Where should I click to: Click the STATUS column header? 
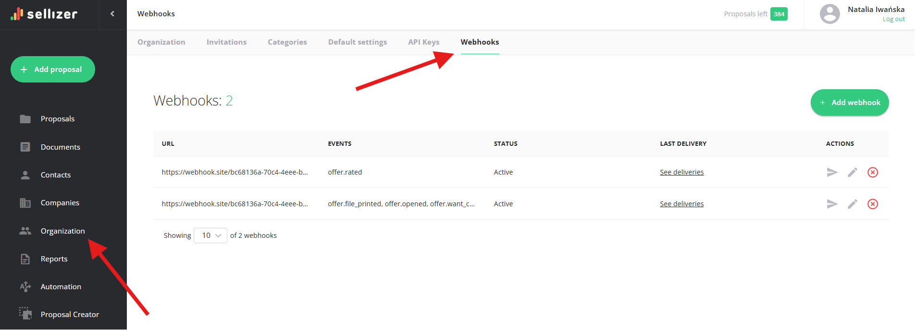pyautogui.click(x=506, y=144)
